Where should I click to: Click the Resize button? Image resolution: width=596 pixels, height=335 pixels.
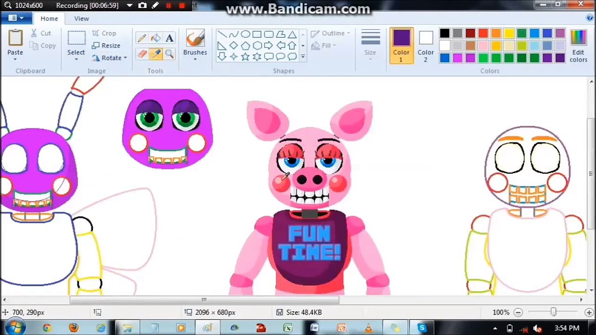(106, 46)
